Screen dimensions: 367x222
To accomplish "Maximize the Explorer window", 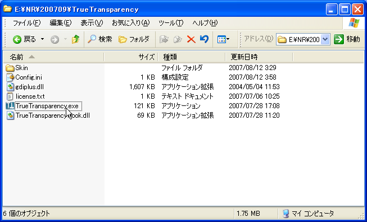I will coord(345,10).
